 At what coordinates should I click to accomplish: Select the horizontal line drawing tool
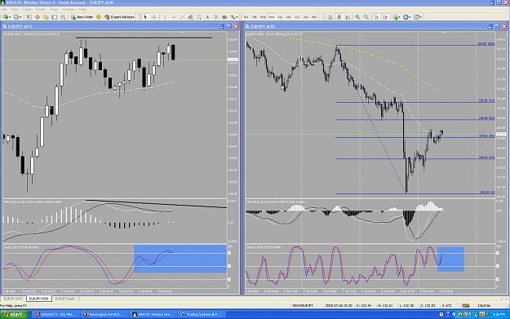point(173,17)
